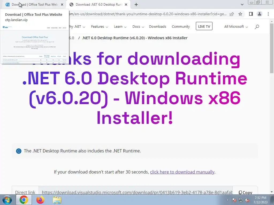Close the Office Tool Plus tab

tap(62, 5)
